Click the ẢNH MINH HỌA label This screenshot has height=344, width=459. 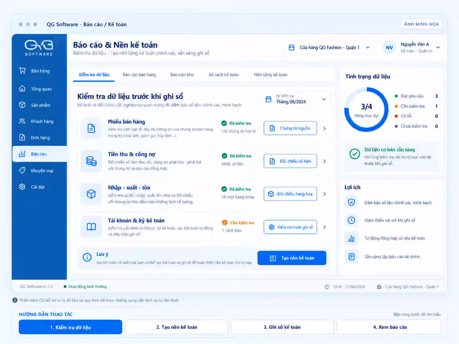(x=422, y=24)
